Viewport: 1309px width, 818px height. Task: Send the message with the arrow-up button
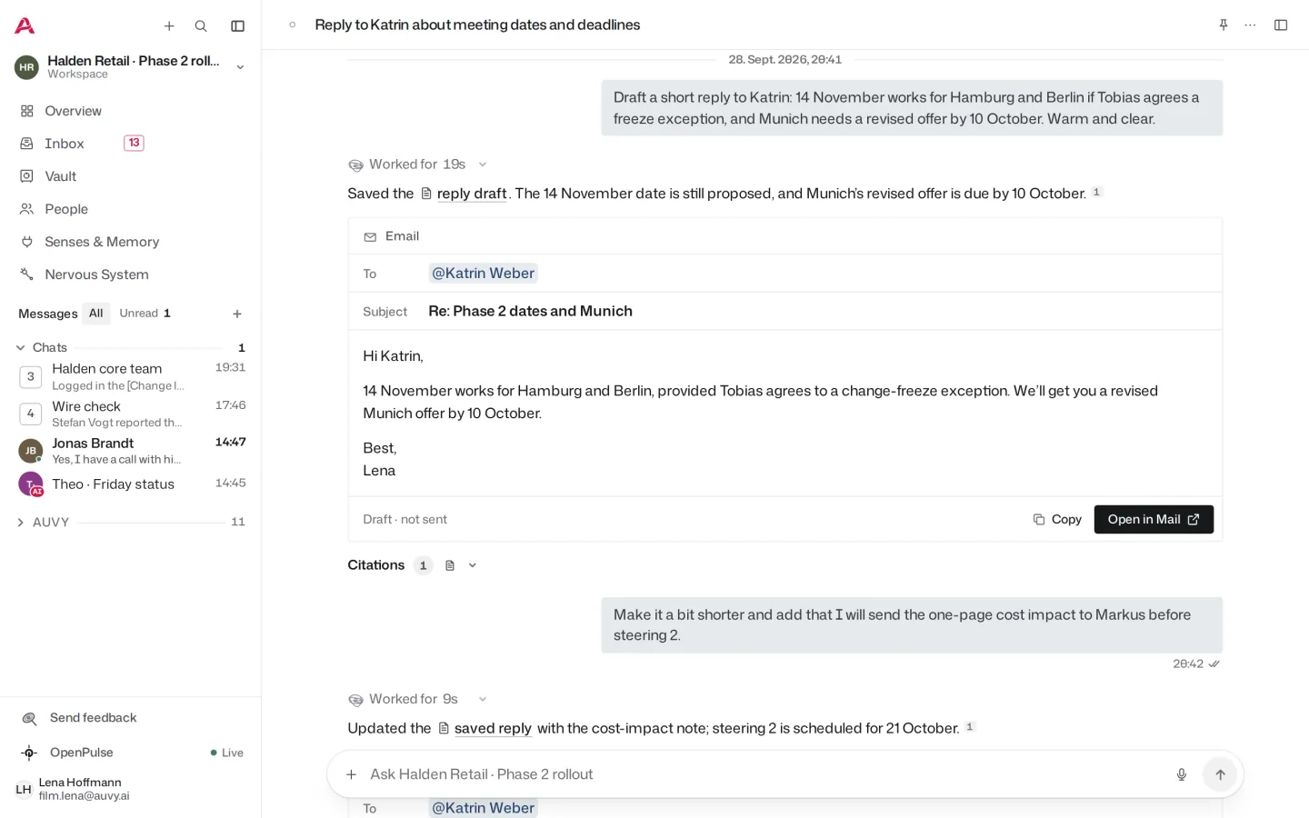click(x=1220, y=774)
